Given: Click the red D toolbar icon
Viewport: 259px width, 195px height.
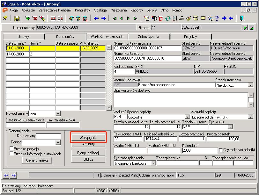Looking at the screenshot, I should tap(160, 18).
